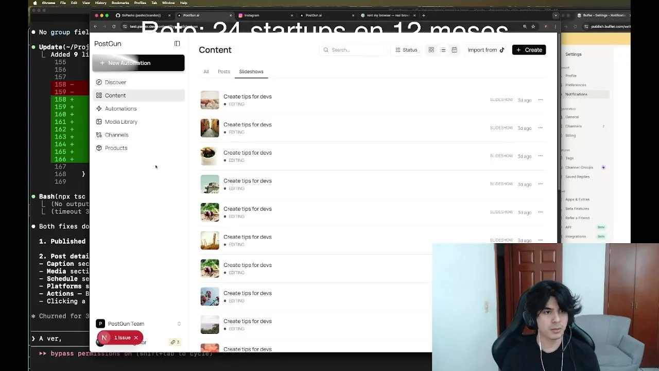Select the Slideshows tab
659x371 pixels.
(251, 72)
